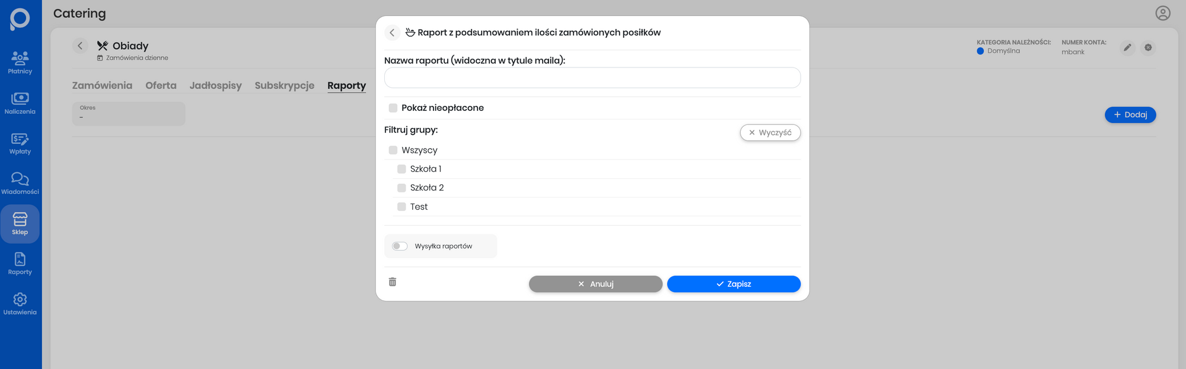
Task: Click the trash delete icon in dialog
Action: click(x=393, y=282)
